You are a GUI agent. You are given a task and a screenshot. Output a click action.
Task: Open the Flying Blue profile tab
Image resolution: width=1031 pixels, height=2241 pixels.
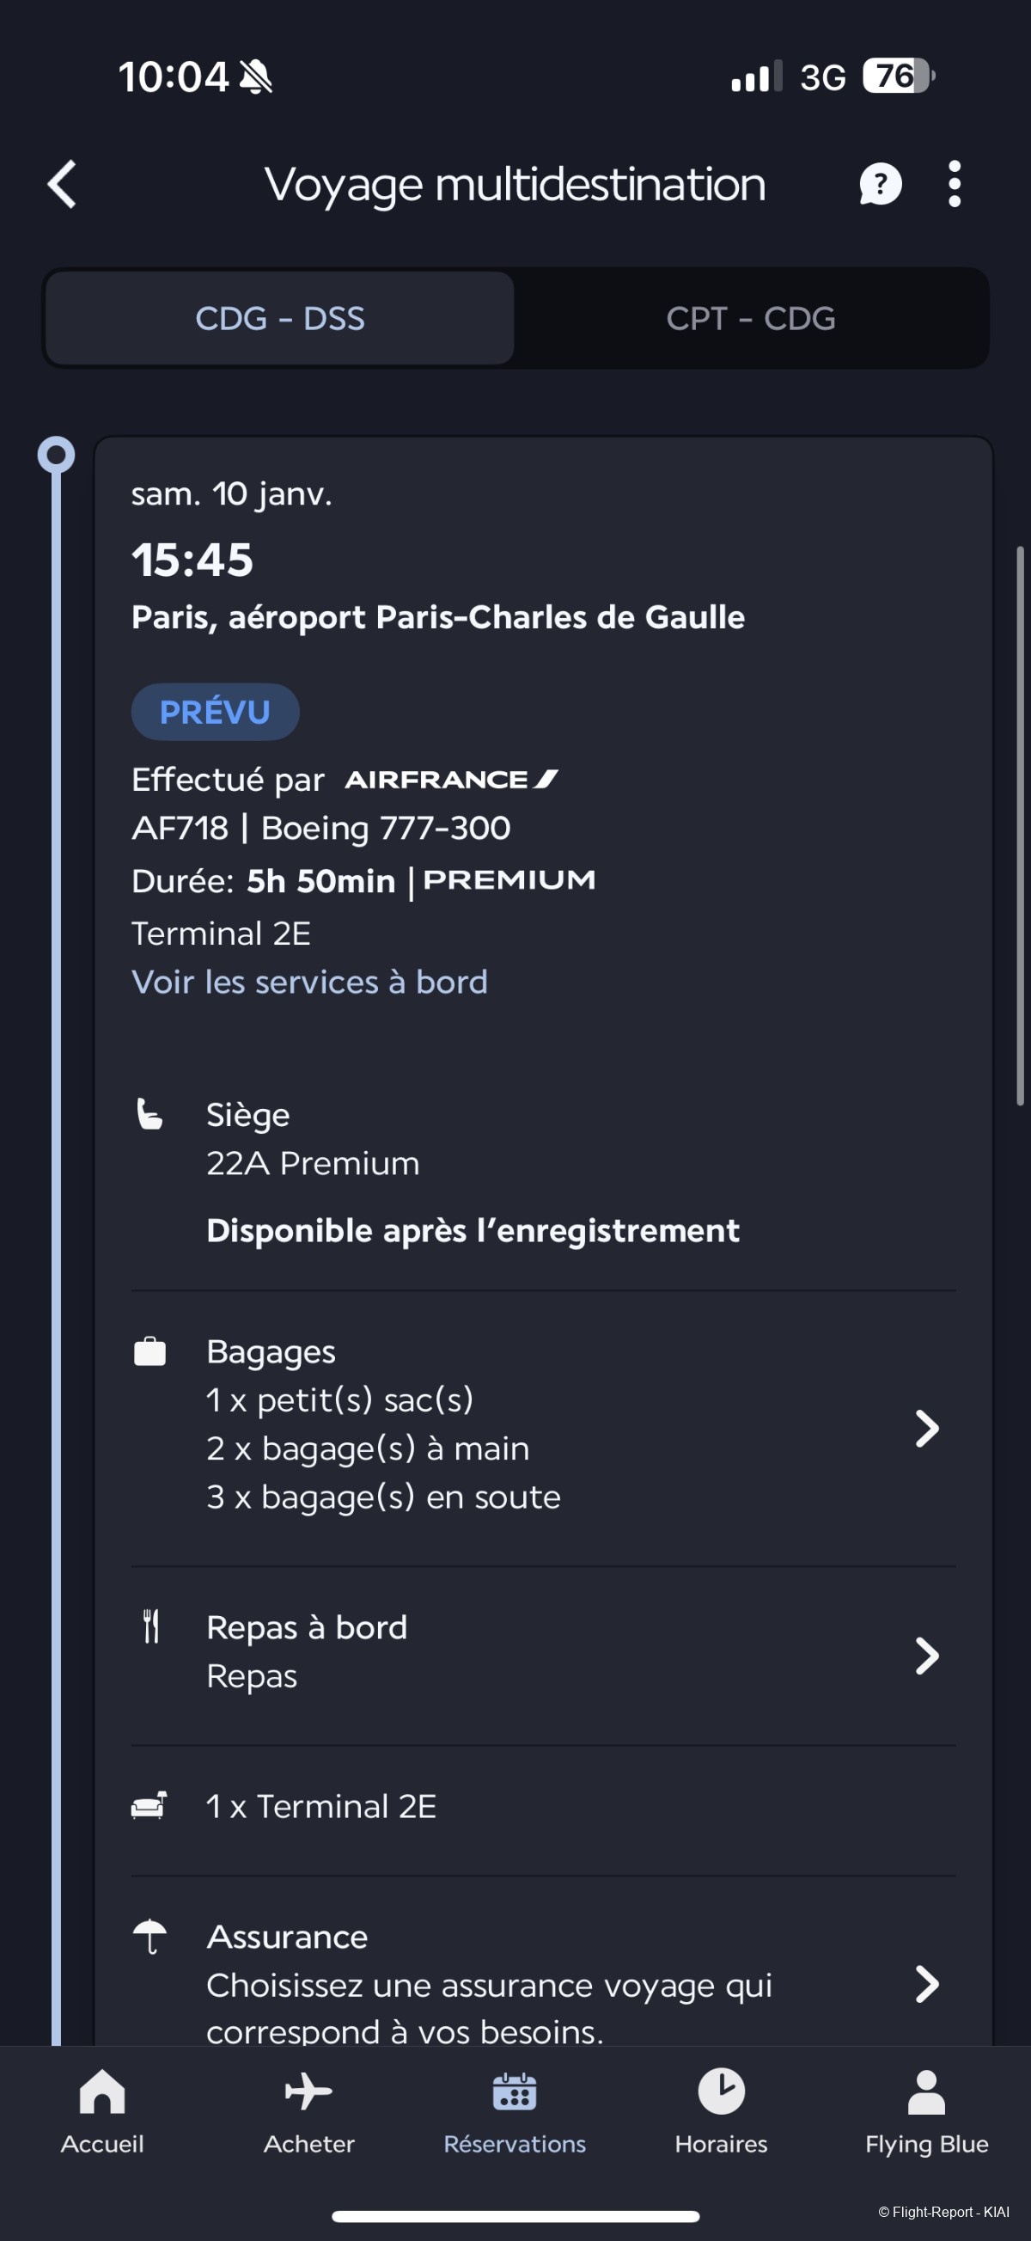927,2110
